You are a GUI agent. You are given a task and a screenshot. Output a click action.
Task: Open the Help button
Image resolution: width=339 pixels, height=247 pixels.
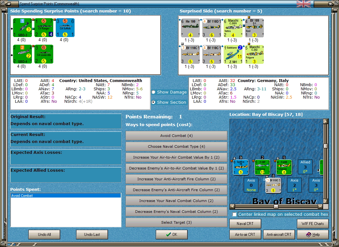[313, 235]
